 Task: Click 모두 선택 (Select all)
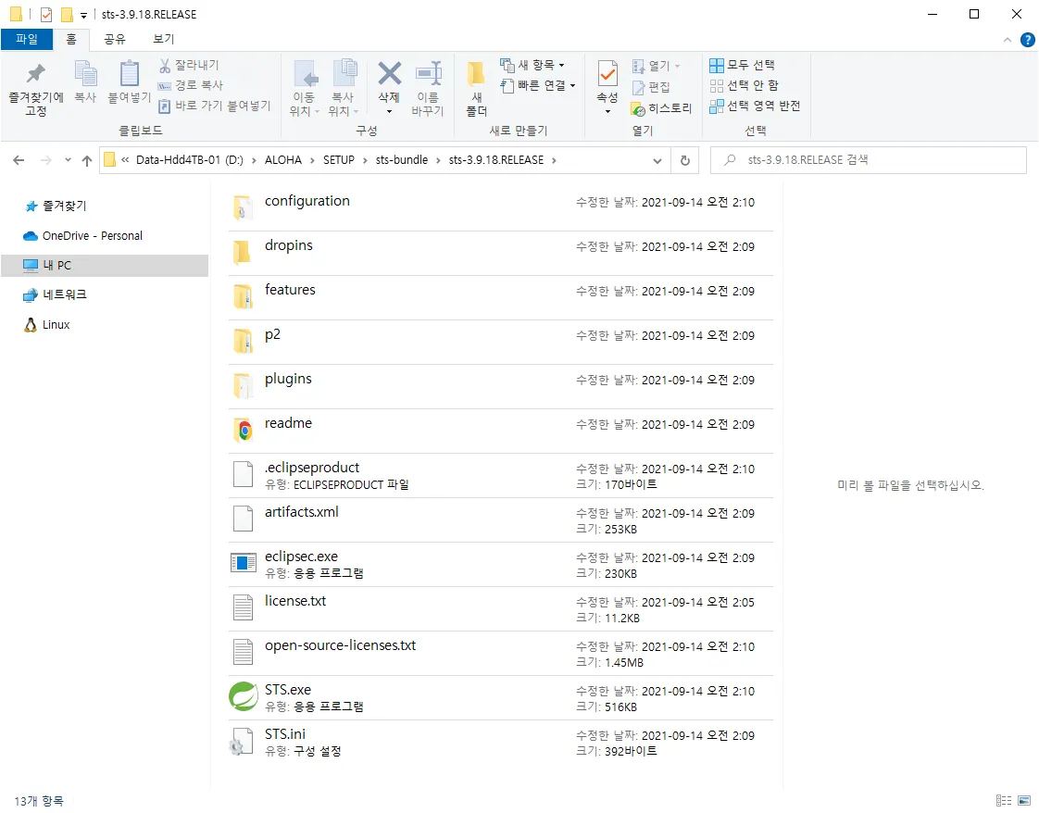coord(742,65)
